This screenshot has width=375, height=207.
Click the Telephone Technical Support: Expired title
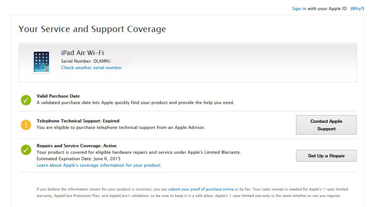(x=78, y=121)
